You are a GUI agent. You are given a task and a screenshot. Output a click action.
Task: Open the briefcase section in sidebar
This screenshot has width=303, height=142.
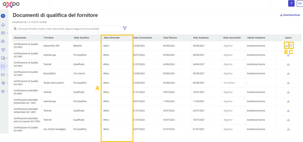point(3,41)
